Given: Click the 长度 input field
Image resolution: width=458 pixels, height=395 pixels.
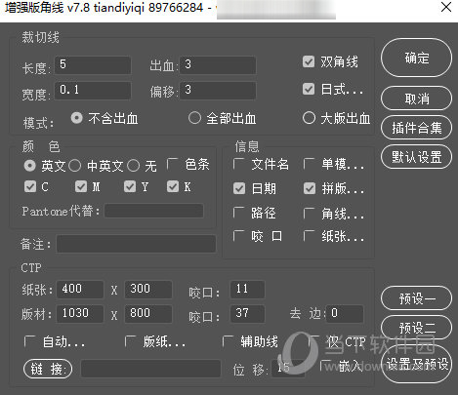Looking at the screenshot, I should [x=93, y=65].
